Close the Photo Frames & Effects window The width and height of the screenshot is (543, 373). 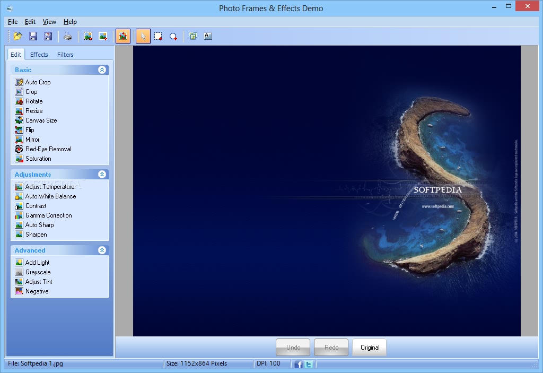pyautogui.click(x=528, y=6)
